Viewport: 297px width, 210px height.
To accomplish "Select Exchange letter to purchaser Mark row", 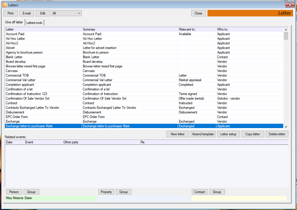I will [144, 126].
